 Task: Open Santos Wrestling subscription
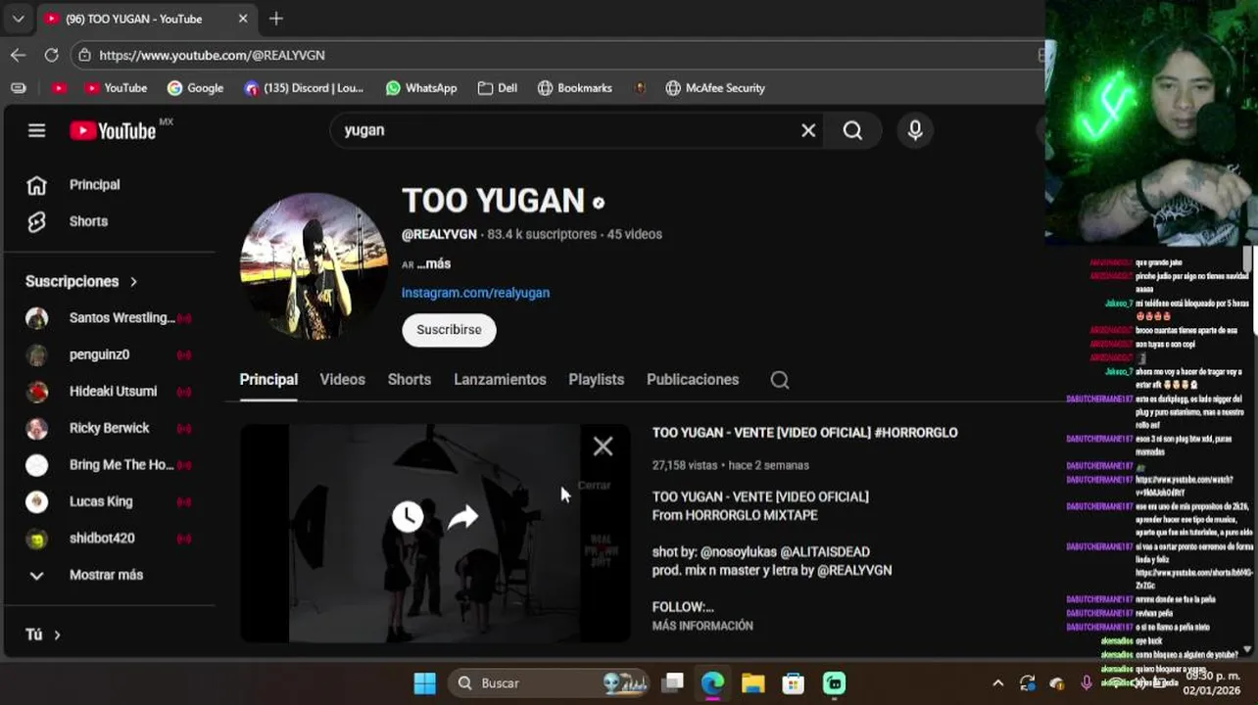tap(109, 318)
